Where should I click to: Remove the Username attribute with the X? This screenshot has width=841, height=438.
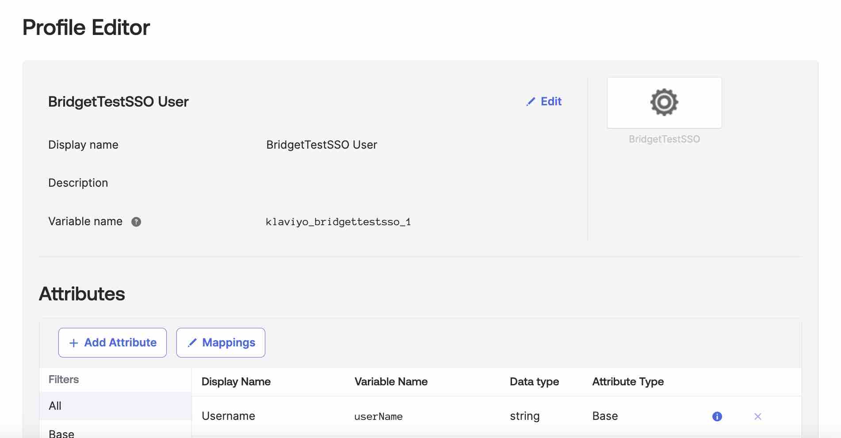tap(758, 416)
